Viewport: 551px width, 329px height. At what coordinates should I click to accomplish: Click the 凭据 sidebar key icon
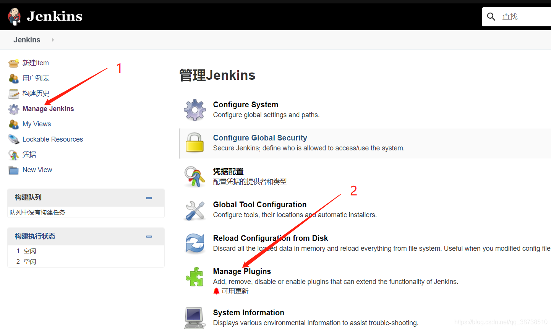pos(13,154)
